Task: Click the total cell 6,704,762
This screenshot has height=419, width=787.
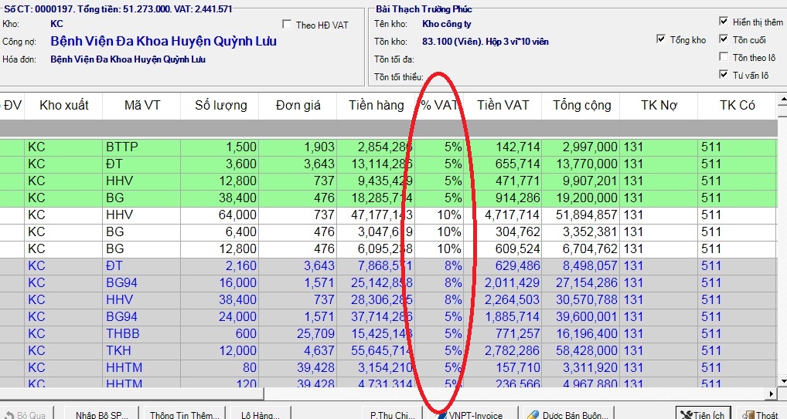Action: pyautogui.click(x=581, y=248)
